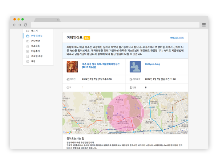Screen dimensions: 218x163
Task: Click the check-in calendar icon
Action: click(x=68, y=79)
